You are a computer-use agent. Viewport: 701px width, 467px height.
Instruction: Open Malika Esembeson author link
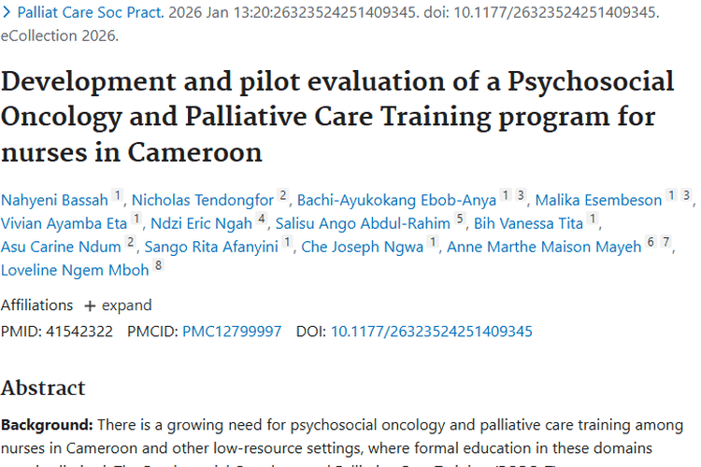pos(598,199)
